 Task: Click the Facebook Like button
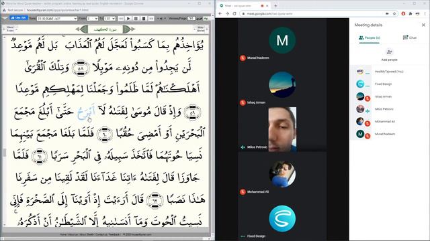(x=18, y=18)
